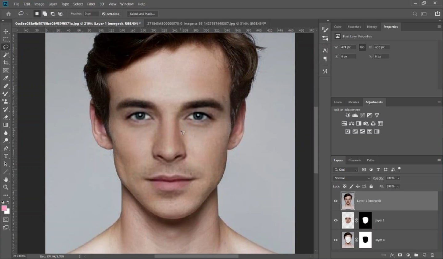
Task: Hide the Layer 0 layer
Action: tap(336, 240)
